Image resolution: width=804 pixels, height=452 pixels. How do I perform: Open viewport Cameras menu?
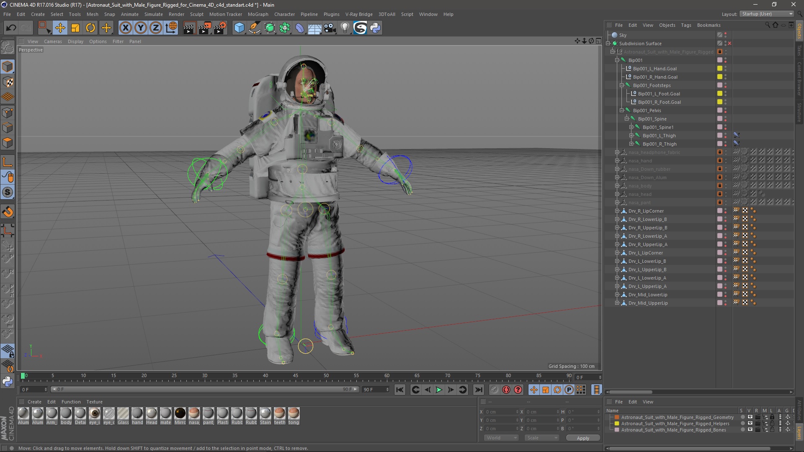(x=53, y=41)
